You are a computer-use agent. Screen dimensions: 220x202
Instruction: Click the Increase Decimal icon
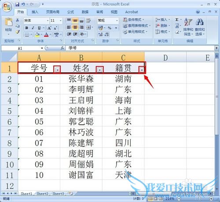(100, 34)
